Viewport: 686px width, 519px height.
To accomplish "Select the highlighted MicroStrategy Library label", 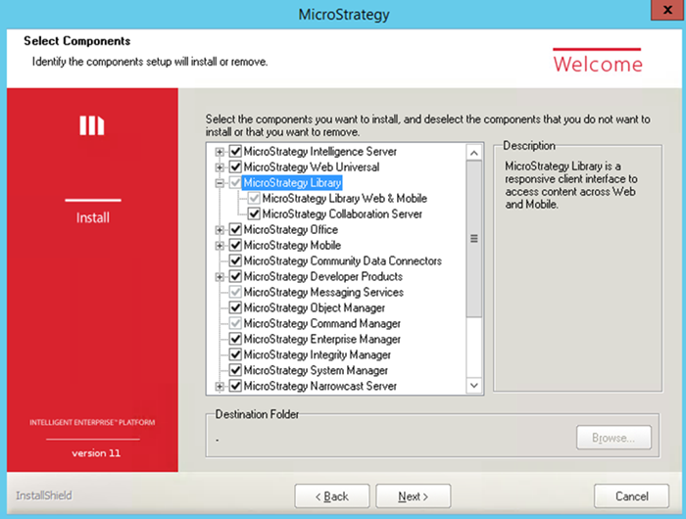I will (x=292, y=183).
